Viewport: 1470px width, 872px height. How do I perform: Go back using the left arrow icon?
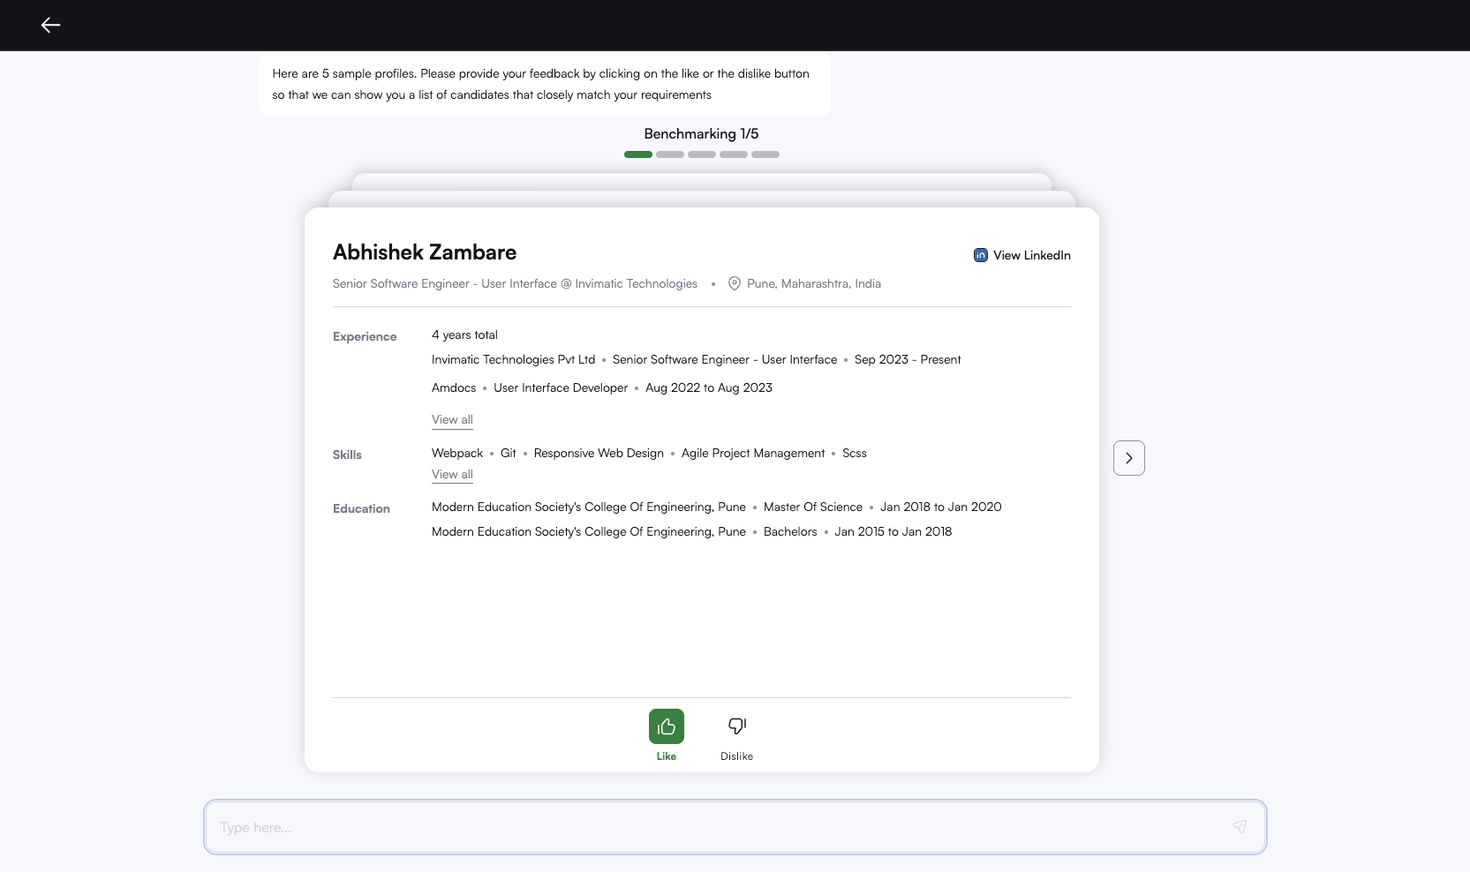51,25
